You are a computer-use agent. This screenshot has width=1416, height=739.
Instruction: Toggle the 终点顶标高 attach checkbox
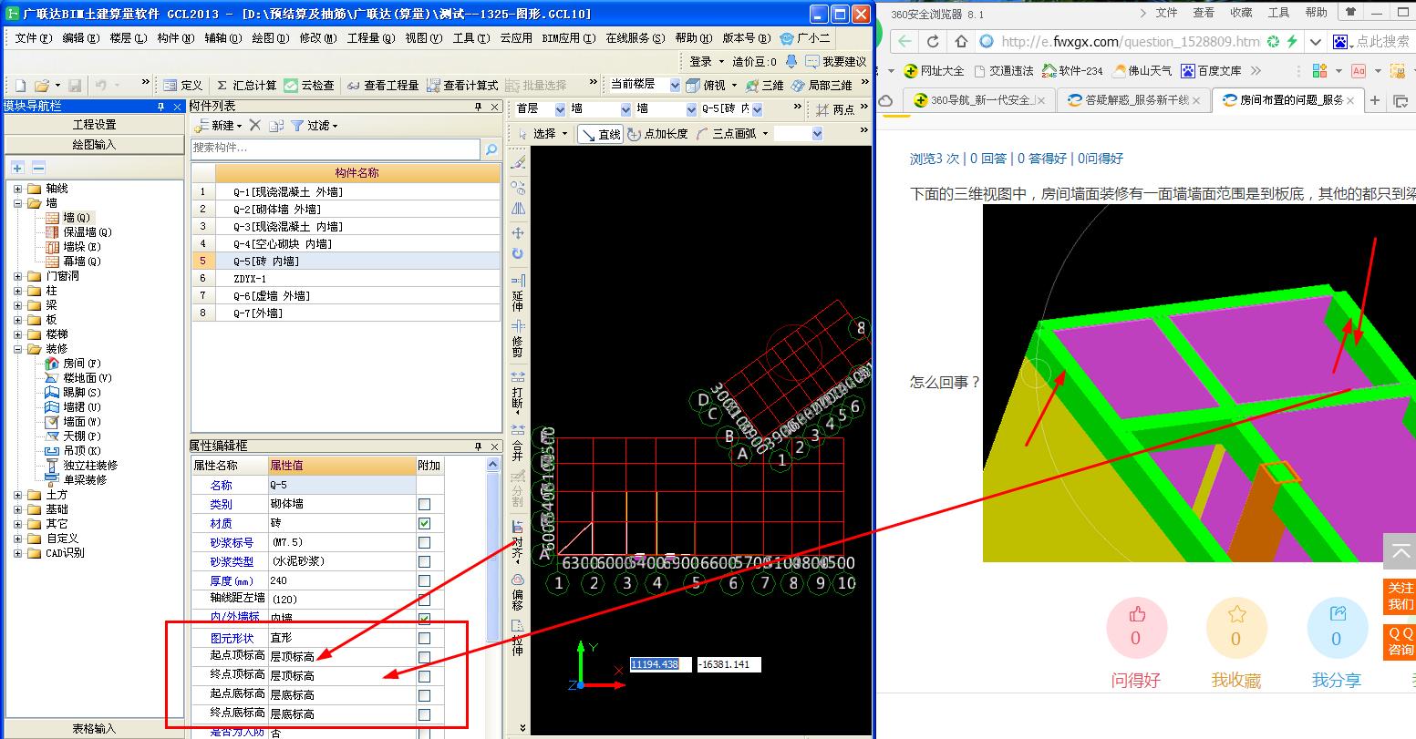pyautogui.click(x=424, y=676)
